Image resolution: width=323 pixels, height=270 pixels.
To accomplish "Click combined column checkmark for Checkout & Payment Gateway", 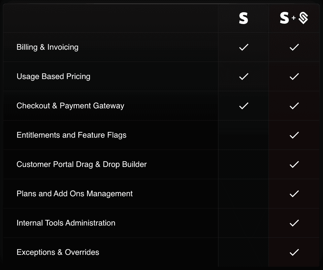I will coord(294,106).
